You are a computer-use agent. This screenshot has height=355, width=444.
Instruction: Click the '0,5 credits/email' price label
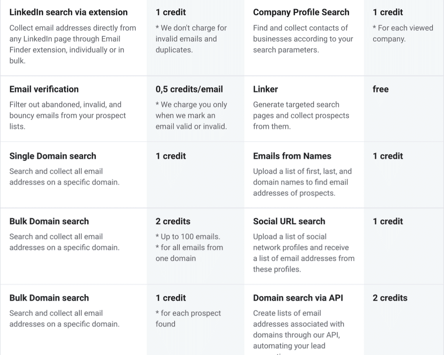[189, 89]
